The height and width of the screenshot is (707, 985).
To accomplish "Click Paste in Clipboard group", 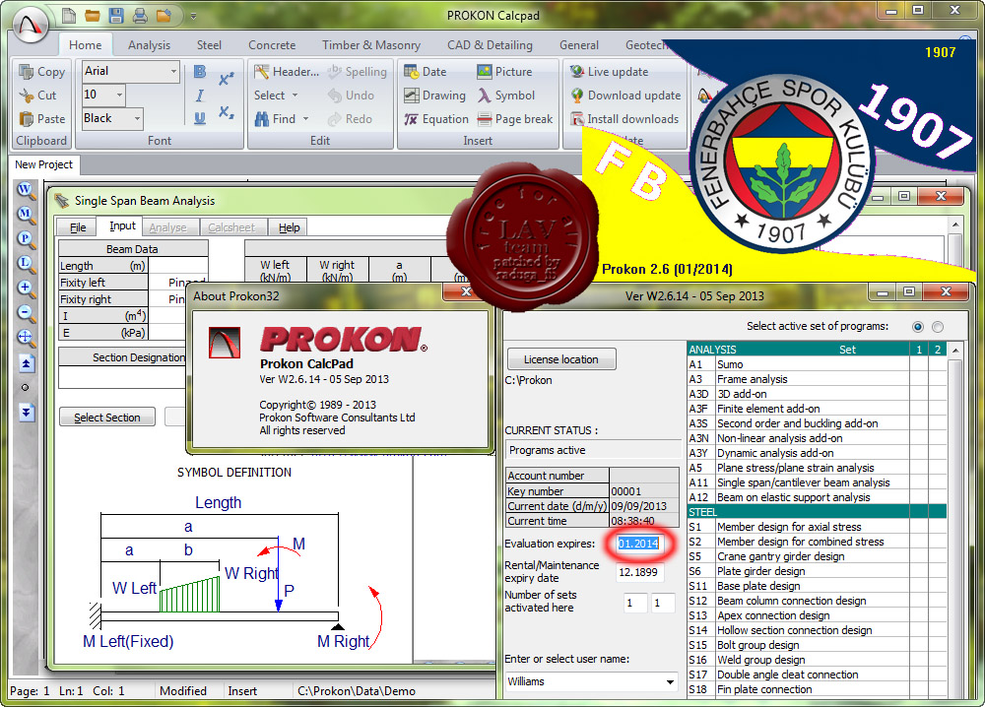I will point(42,119).
